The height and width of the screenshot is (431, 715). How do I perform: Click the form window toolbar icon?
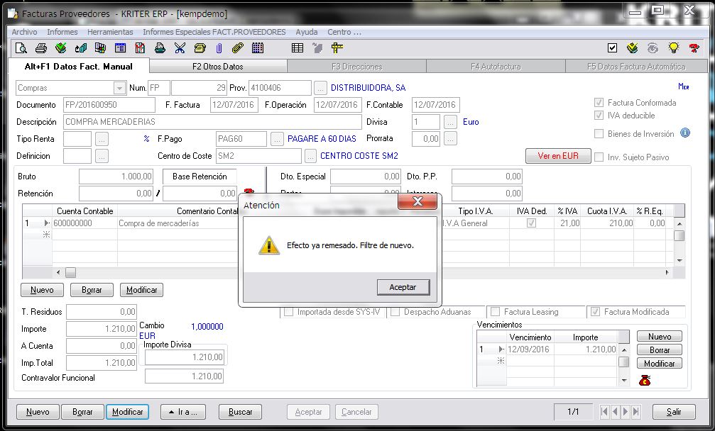point(121,47)
